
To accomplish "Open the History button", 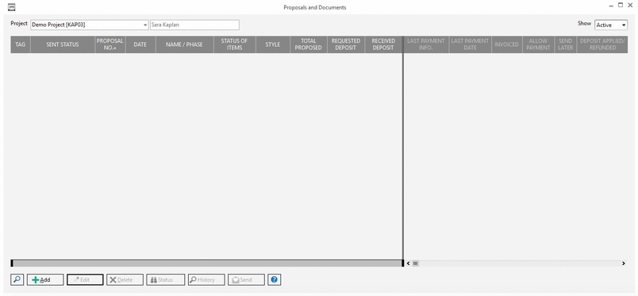I will [x=206, y=279].
